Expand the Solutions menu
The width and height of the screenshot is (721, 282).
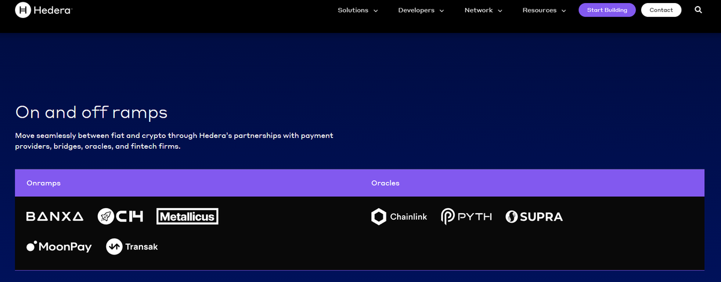pyautogui.click(x=358, y=10)
